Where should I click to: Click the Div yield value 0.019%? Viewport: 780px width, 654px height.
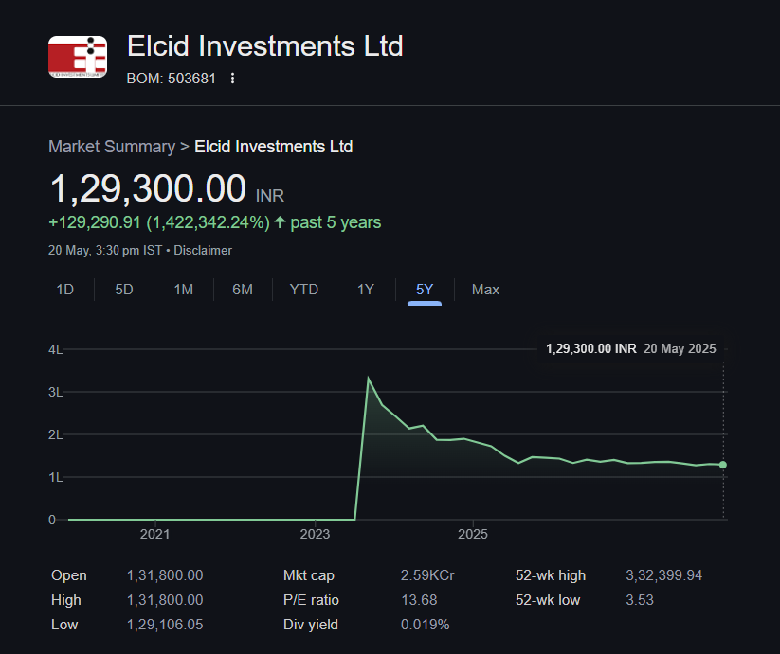click(x=425, y=625)
